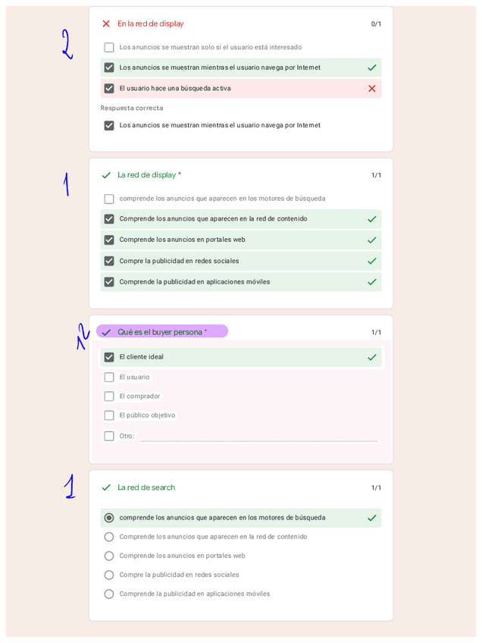482x643 pixels.
Task: Toggle checkbox 'Los anuncios se muestran solo si el usuario está interesado'
Action: (x=109, y=48)
